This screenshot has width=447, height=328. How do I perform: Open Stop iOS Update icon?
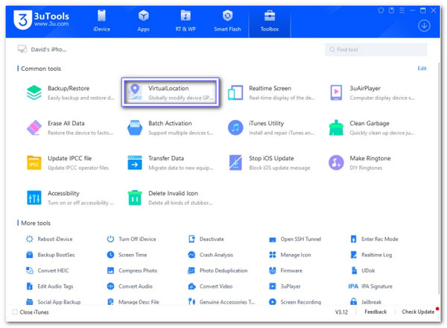coord(235,163)
